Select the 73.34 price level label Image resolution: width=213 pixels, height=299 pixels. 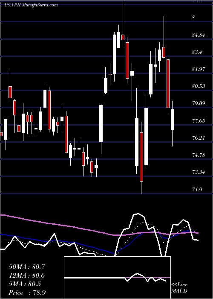pos(199,172)
